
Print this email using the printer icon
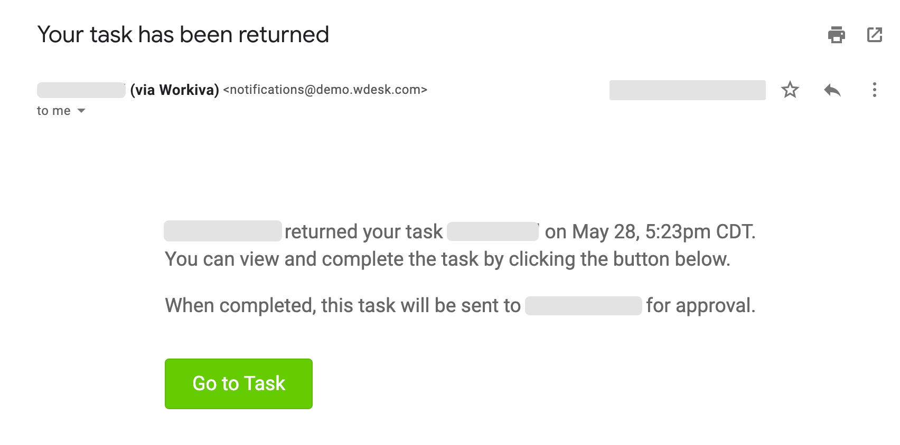[x=836, y=35]
